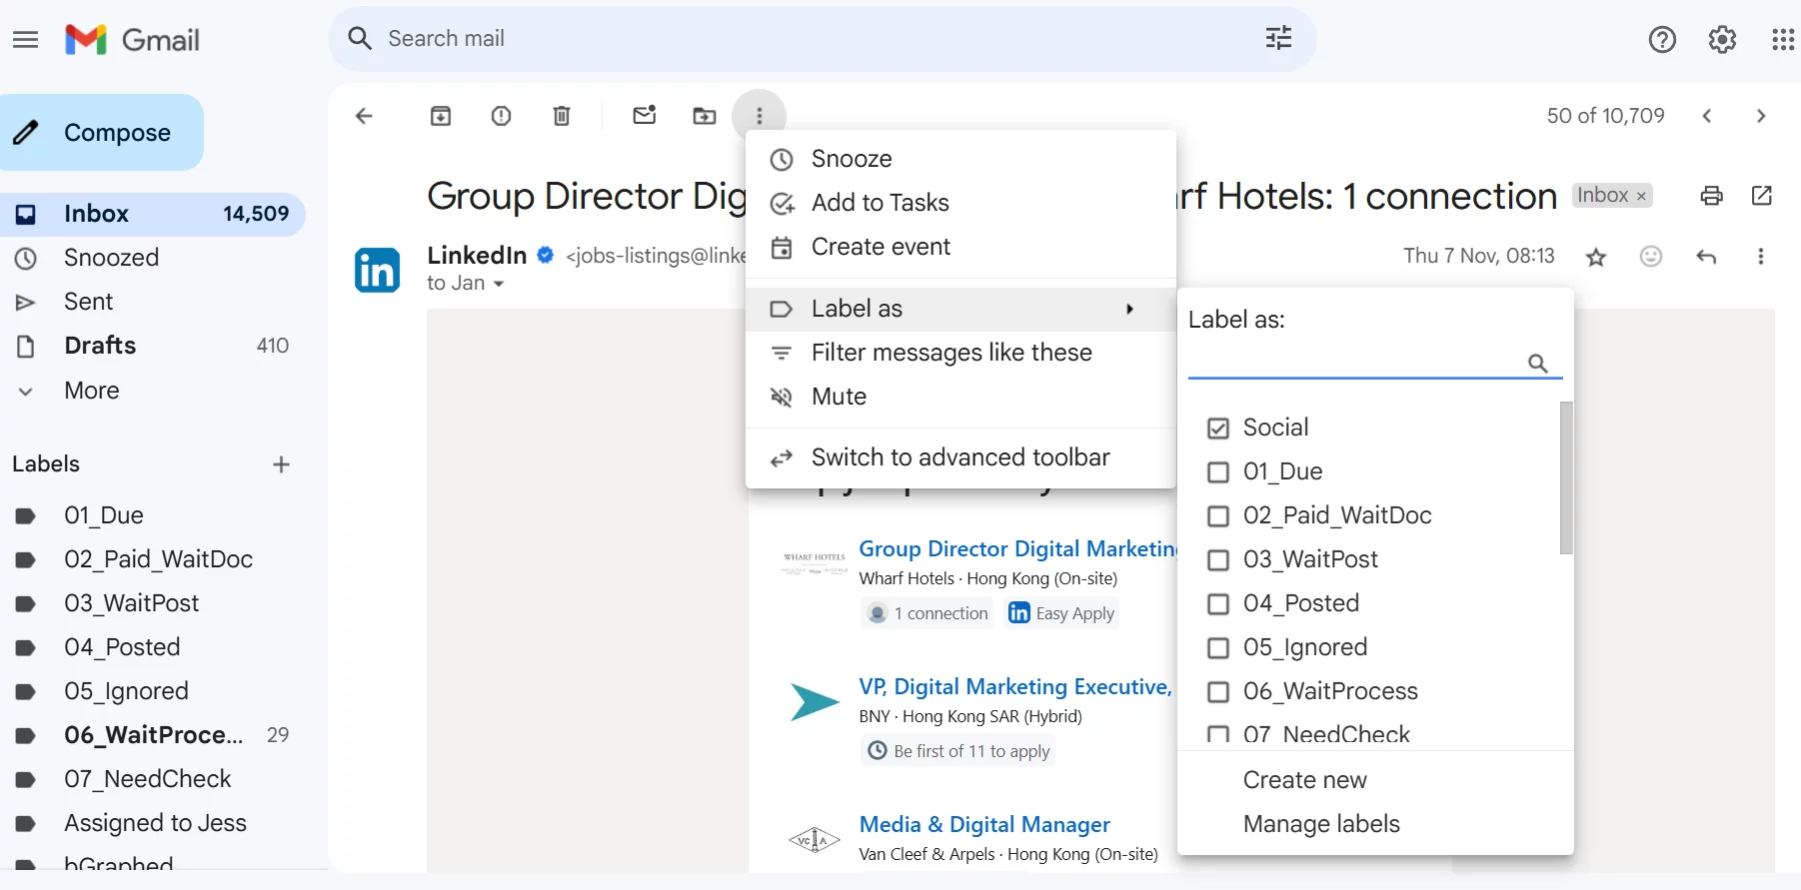Viewport: 1801px width, 890px height.
Task: Archive the email using the archive icon
Action: pyautogui.click(x=441, y=116)
